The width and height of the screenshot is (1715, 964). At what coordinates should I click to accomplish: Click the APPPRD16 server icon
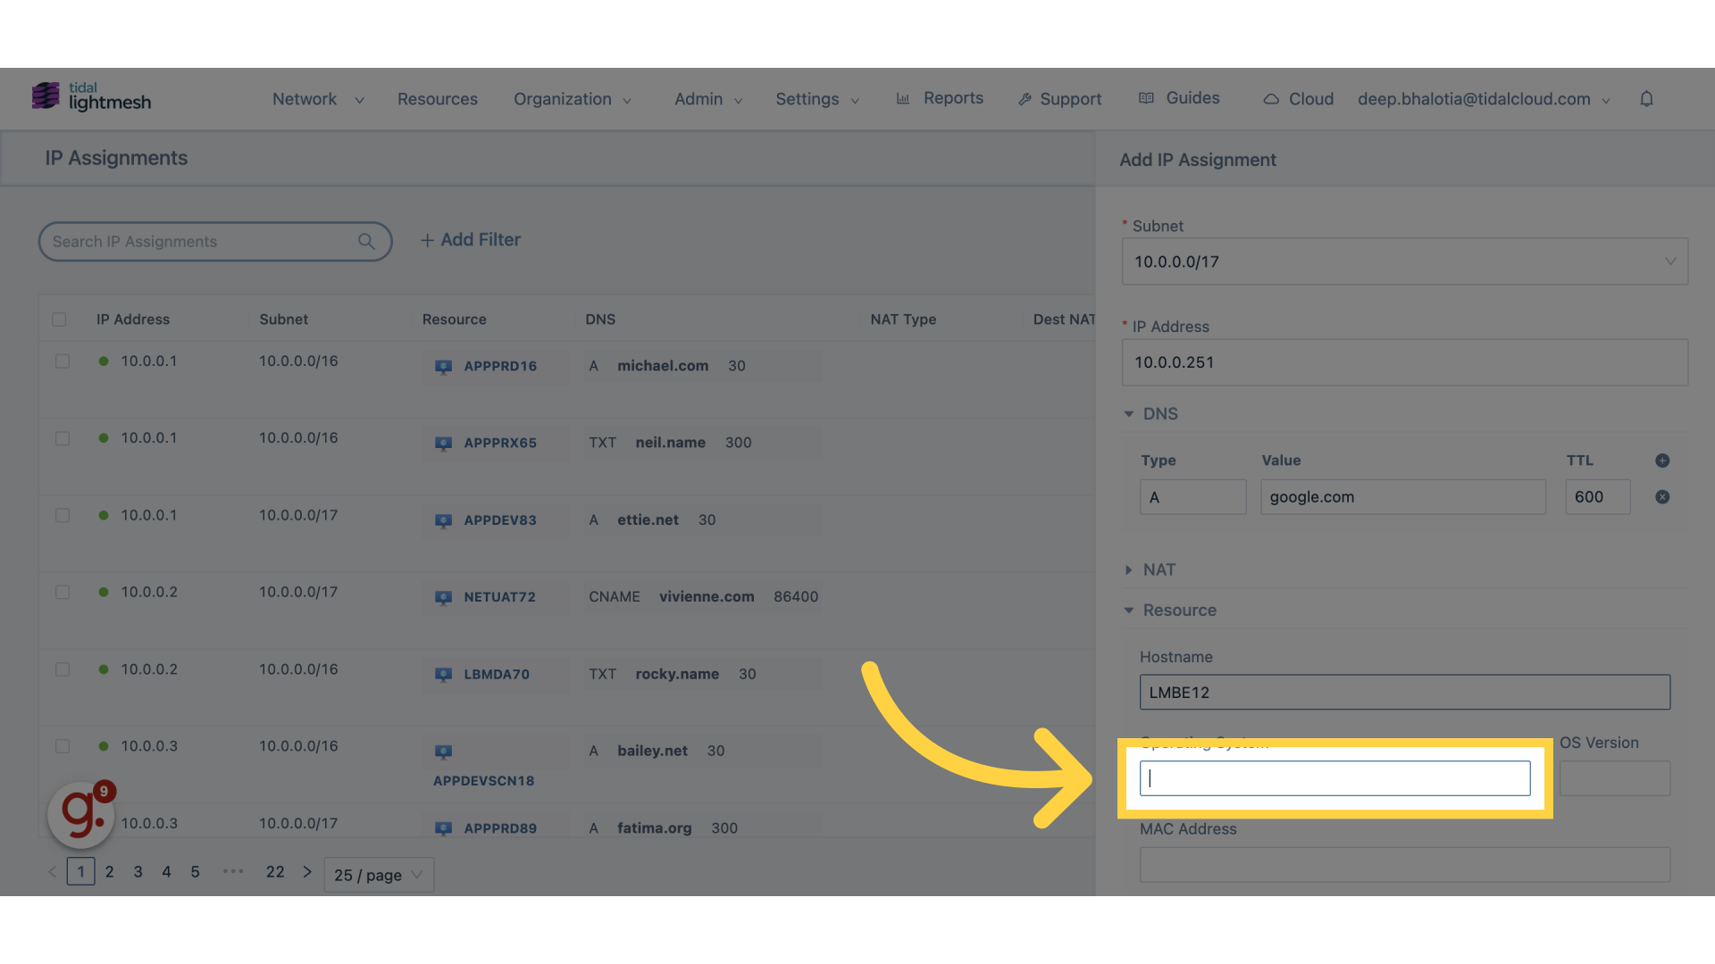pyautogui.click(x=443, y=367)
